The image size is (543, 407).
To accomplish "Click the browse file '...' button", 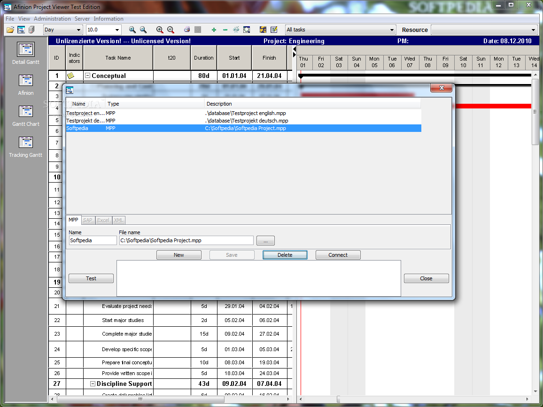I will tap(265, 240).
